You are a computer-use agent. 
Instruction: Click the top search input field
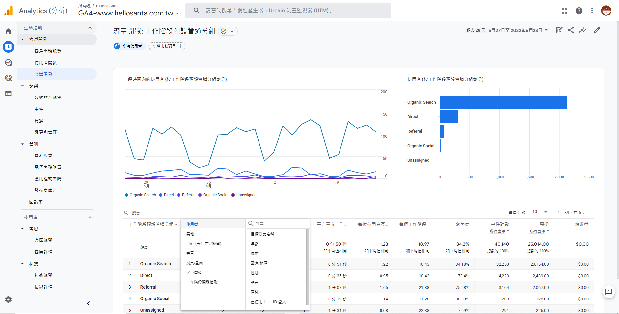288,11
